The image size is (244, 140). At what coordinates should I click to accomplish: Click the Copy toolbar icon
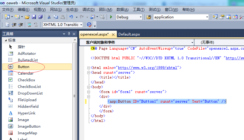pyautogui.click(x=56, y=17)
